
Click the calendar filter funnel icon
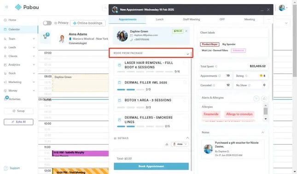45,36
